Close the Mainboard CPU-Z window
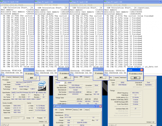 [100, 106]
